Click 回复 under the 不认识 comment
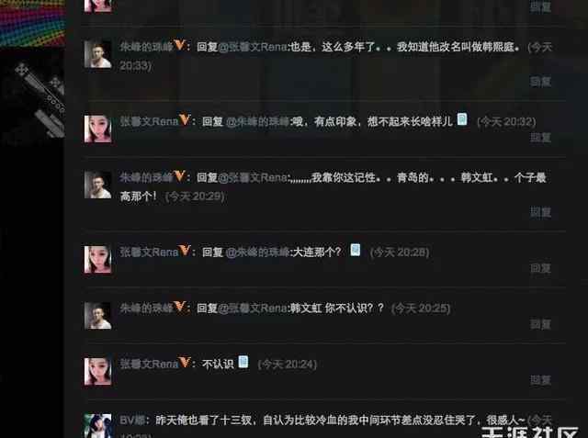The width and height of the screenshot is (588, 438). click(x=540, y=380)
